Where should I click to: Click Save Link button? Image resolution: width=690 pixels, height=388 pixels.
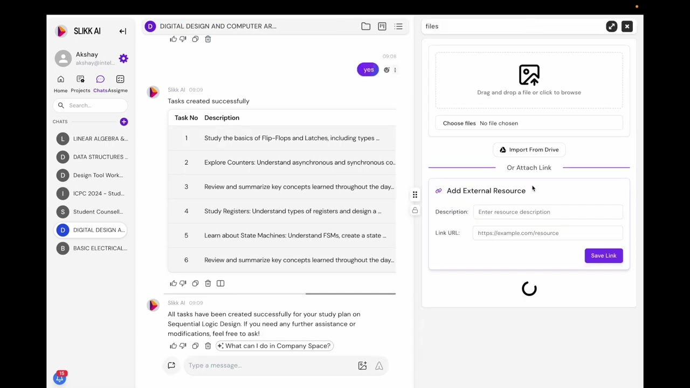[604, 255]
